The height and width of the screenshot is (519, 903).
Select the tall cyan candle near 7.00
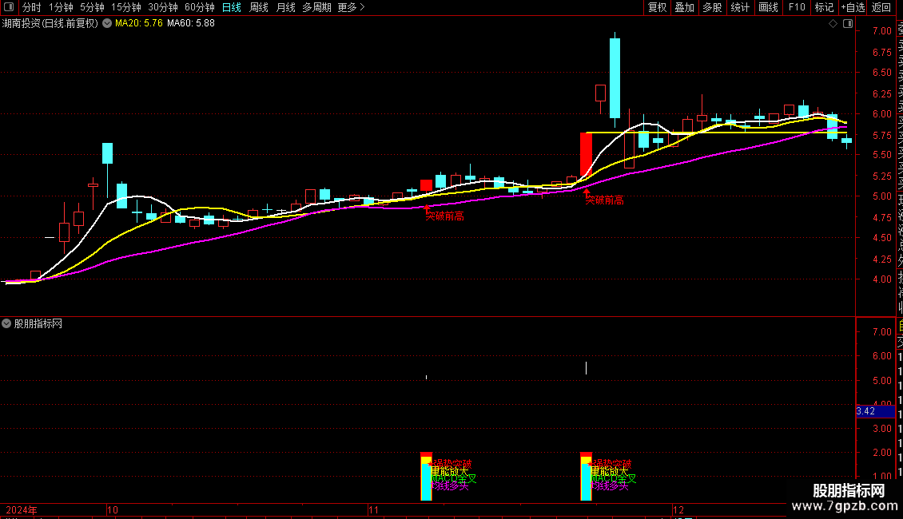(615, 78)
